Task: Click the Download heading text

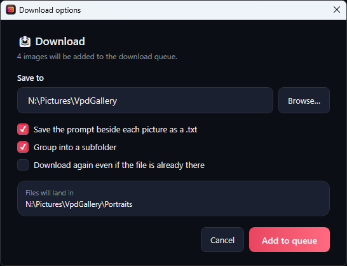Action: (60, 41)
